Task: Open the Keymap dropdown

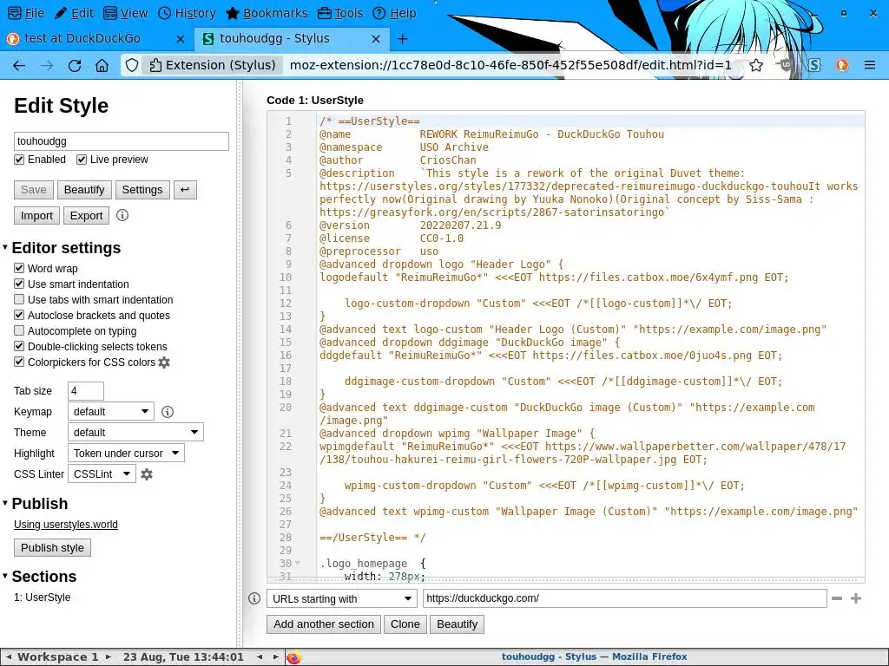Action: click(111, 412)
